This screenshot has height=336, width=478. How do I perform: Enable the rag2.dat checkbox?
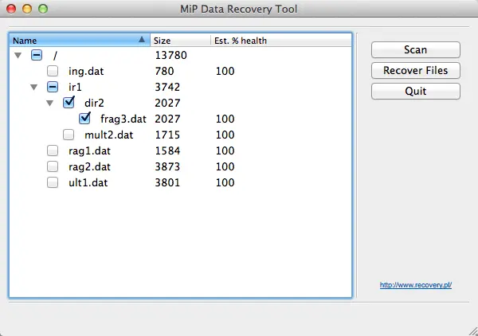53,166
